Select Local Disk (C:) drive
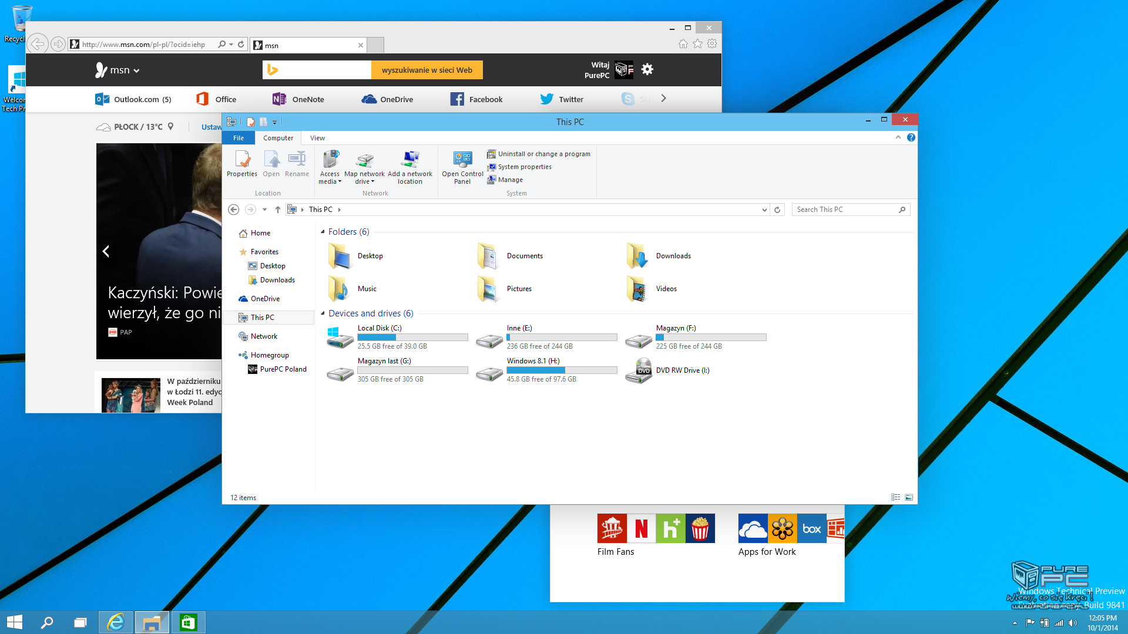Viewport: 1128px width, 634px height. [398, 337]
